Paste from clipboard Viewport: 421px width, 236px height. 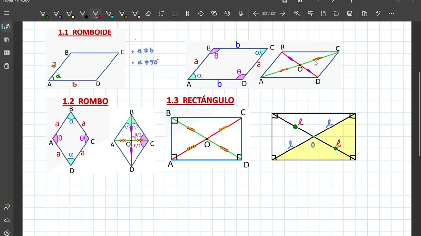pyautogui.click(x=364, y=14)
